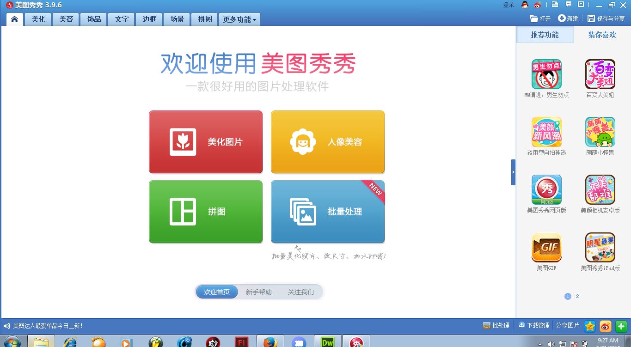
Task: Open the 更多功能 dropdown menu
Action: [239, 19]
